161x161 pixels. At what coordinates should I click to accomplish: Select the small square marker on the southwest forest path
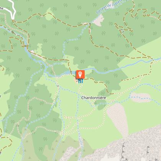coord(18,126)
